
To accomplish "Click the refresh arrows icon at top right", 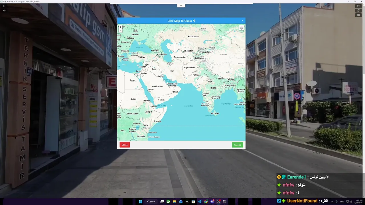I will point(358,11).
